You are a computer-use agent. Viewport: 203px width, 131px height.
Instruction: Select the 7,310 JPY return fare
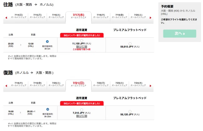click(x=82, y=110)
